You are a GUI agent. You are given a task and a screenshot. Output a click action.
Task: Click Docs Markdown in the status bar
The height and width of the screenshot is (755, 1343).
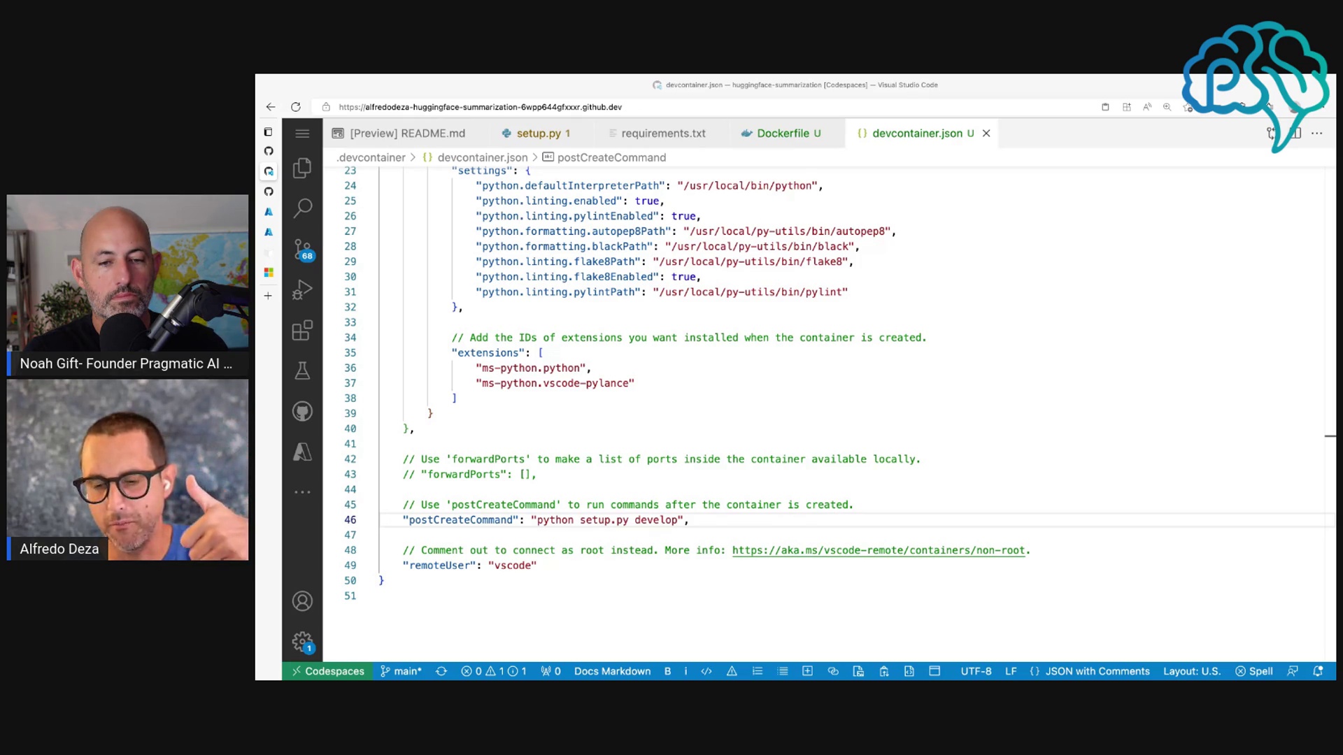pos(612,671)
